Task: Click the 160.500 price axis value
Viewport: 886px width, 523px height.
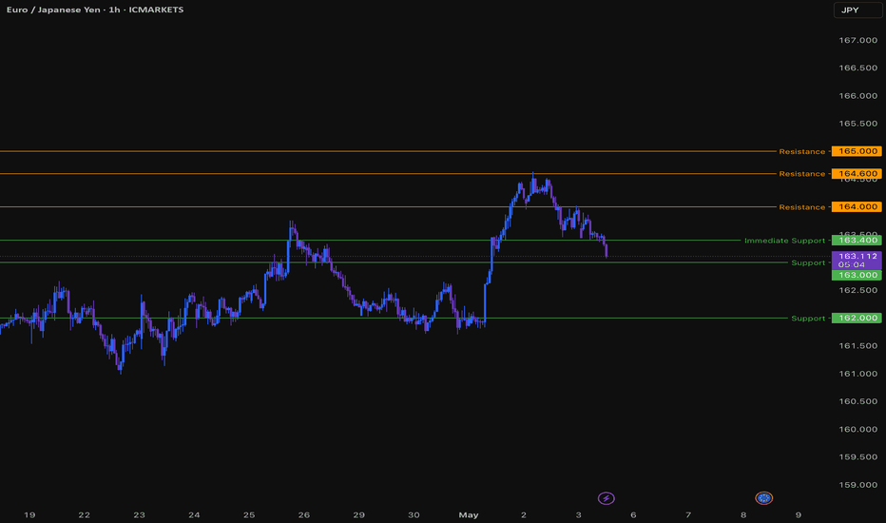Action: (x=857, y=401)
